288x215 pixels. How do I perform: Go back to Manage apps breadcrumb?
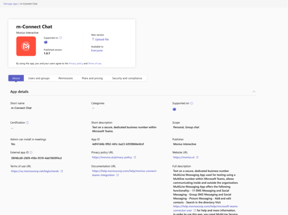[11, 4]
